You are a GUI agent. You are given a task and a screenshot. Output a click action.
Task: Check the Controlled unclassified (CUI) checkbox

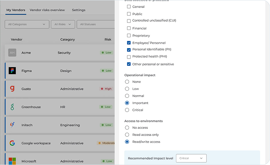129,21
